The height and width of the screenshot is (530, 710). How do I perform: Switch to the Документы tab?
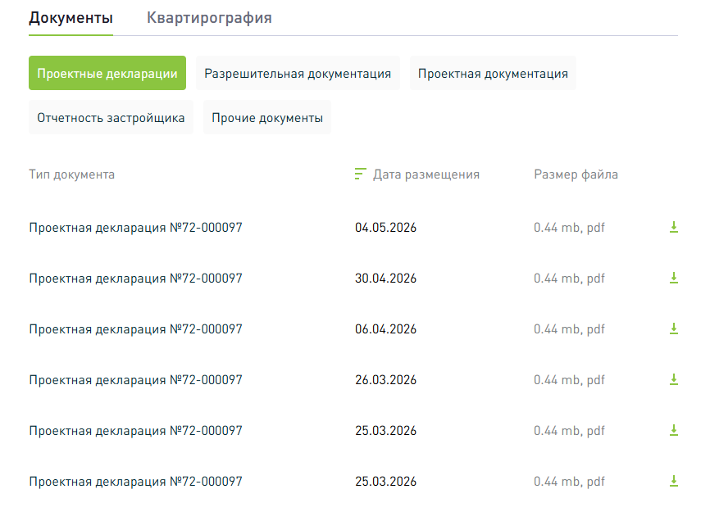tap(71, 18)
